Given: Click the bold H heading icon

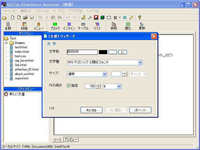Looking at the screenshot, I should [115, 17].
